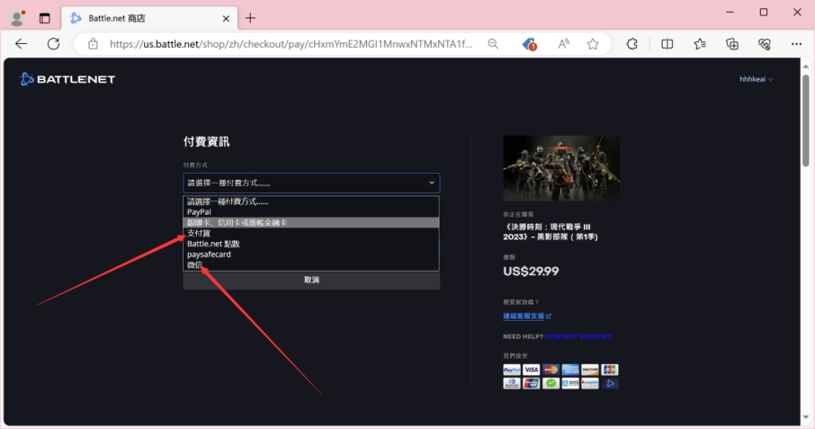Screen dimensions: 815x429
Task: Reload the checkout page
Action: point(54,44)
